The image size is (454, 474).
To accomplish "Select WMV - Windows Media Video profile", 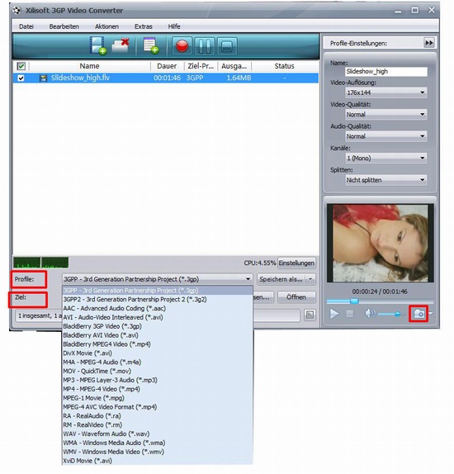I will (x=157, y=452).
